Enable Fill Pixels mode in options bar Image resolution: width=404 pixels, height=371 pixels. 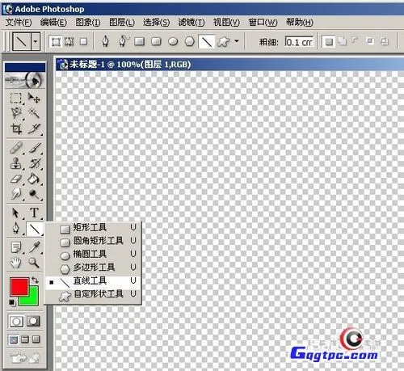(84, 42)
